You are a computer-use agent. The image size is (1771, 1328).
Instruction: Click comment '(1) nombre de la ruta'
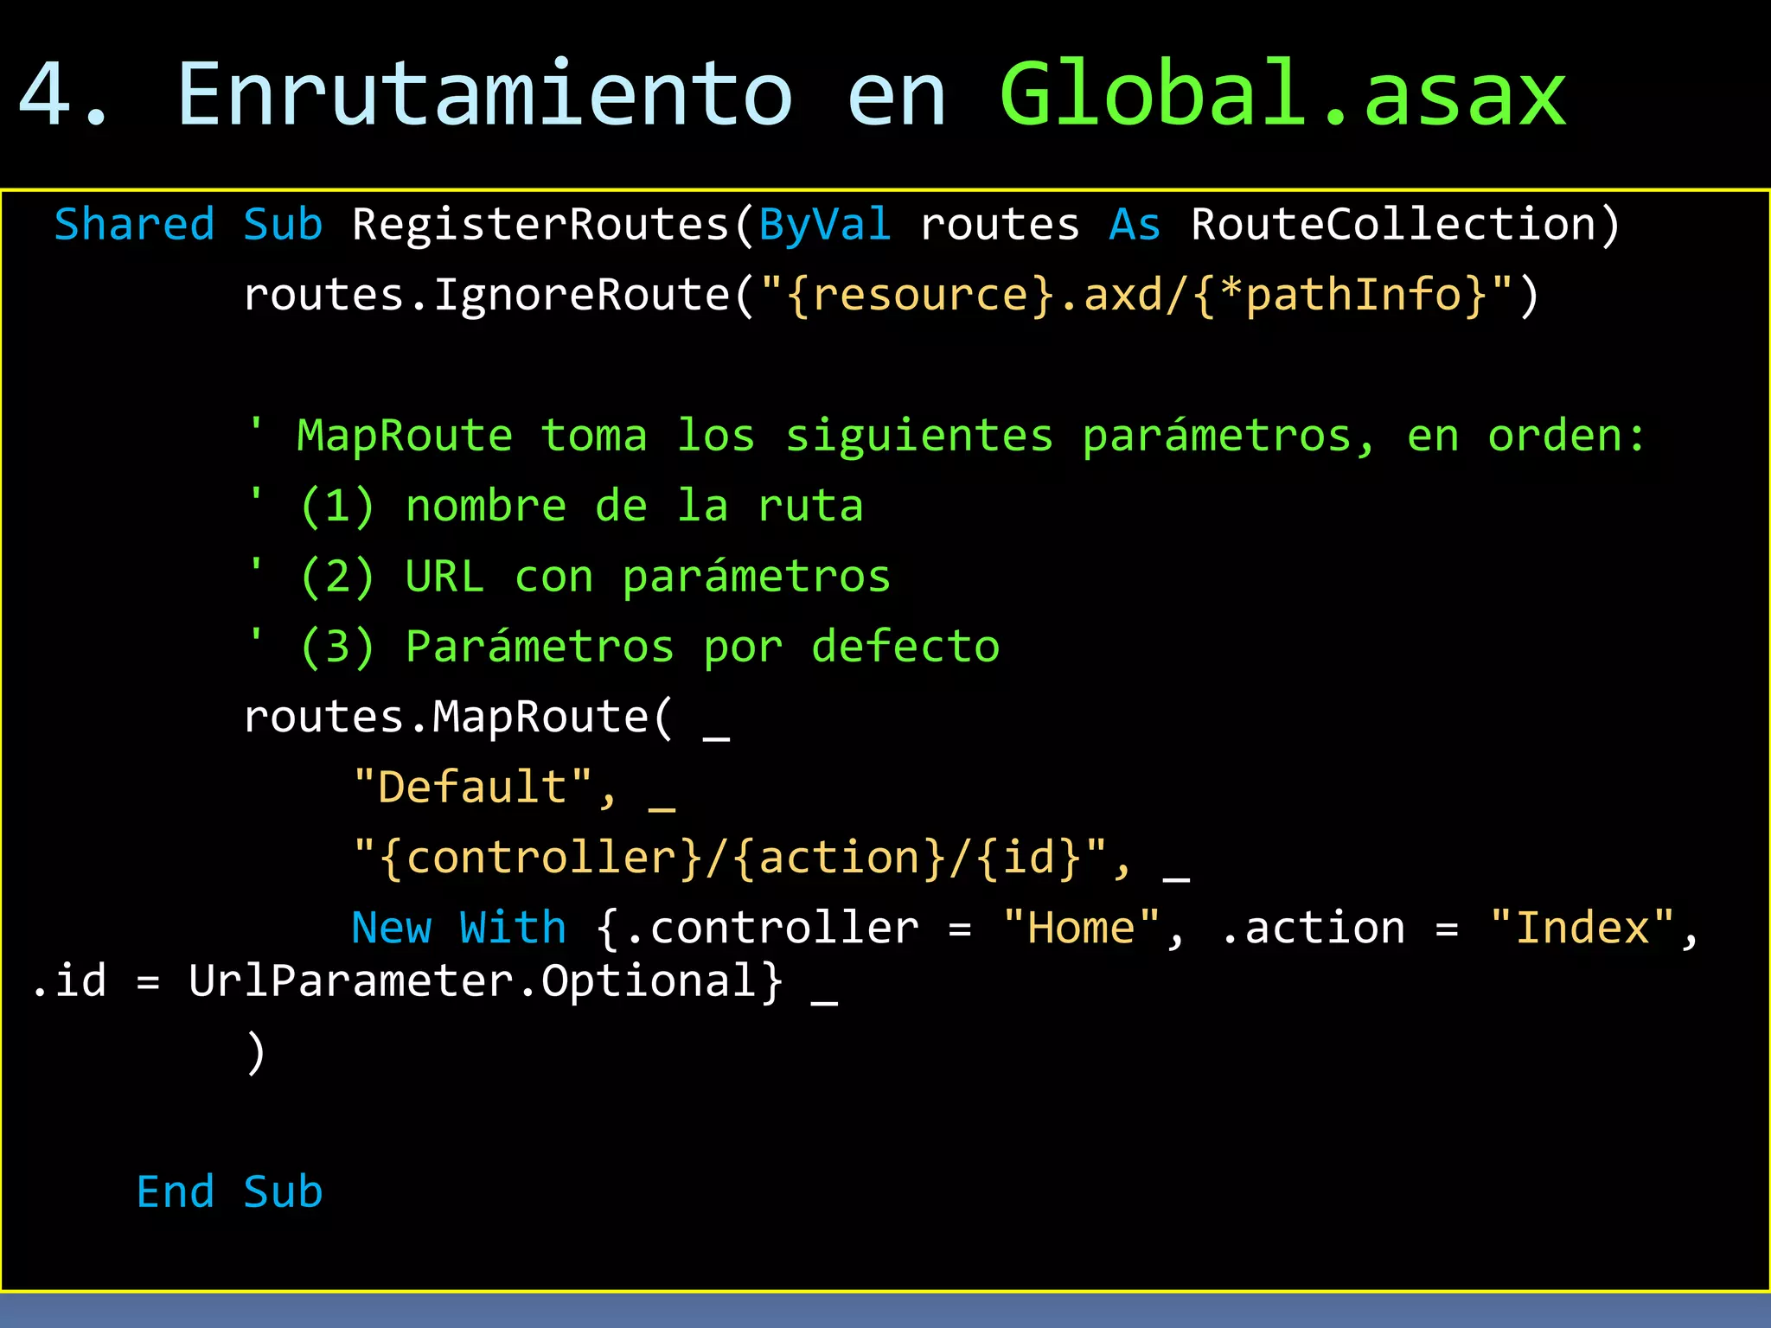[581, 506]
